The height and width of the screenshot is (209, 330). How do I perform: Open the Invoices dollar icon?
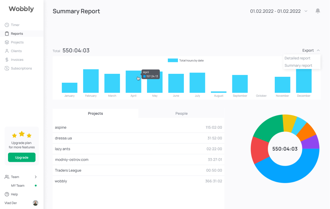pos(7,60)
